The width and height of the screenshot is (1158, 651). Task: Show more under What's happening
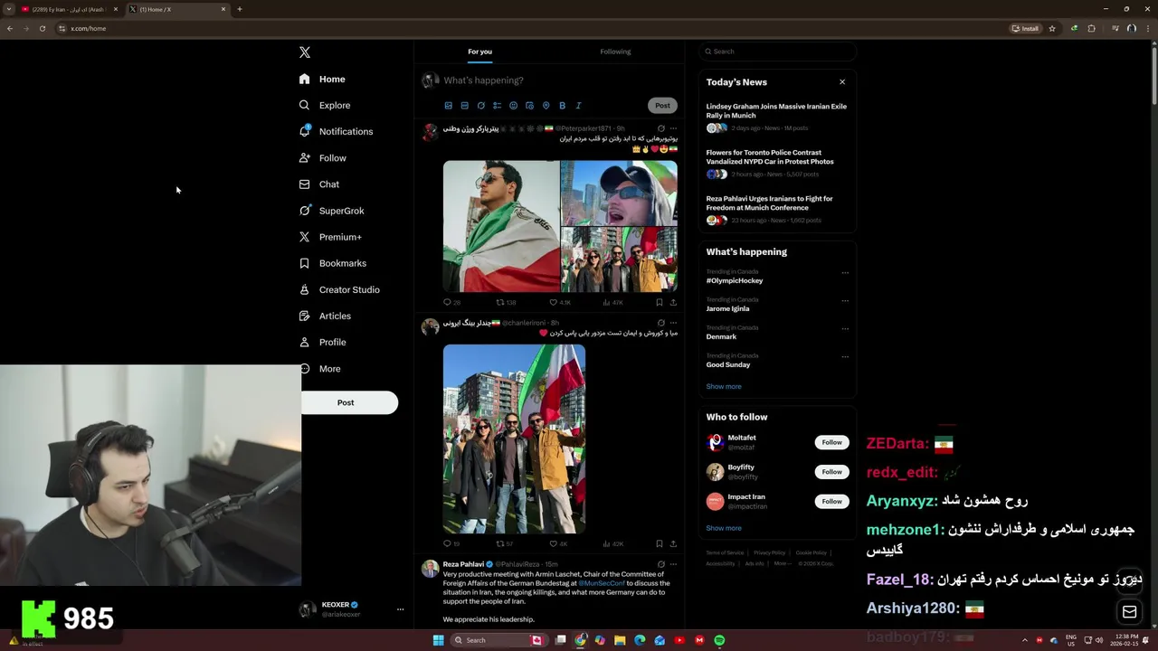(724, 386)
